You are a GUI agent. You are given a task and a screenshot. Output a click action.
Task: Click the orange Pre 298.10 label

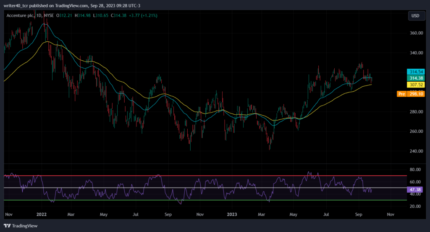pyautogui.click(x=411, y=94)
